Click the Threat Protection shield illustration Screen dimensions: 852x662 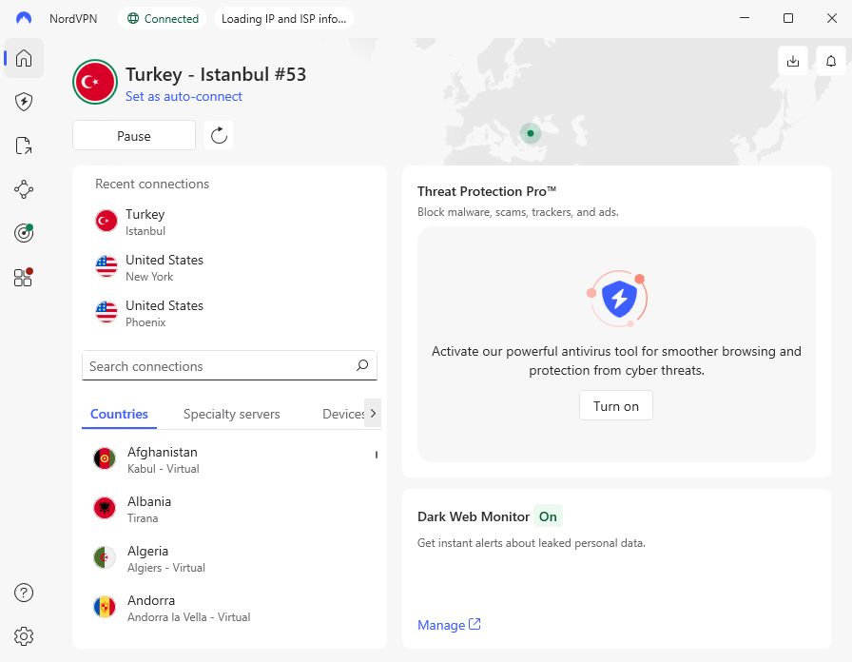(x=617, y=299)
